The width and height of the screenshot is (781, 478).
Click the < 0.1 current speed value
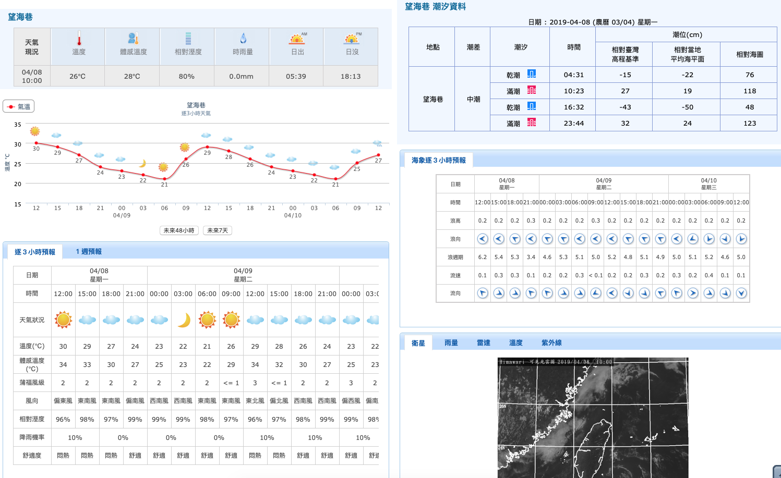pyautogui.click(x=596, y=275)
